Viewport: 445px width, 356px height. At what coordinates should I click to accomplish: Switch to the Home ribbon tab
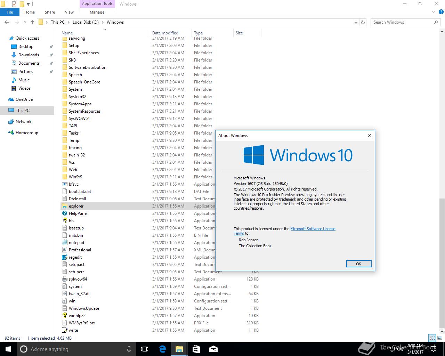point(30,12)
